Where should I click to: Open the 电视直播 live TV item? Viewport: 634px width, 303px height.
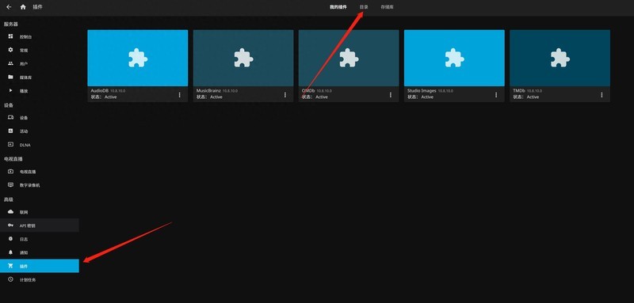40,172
